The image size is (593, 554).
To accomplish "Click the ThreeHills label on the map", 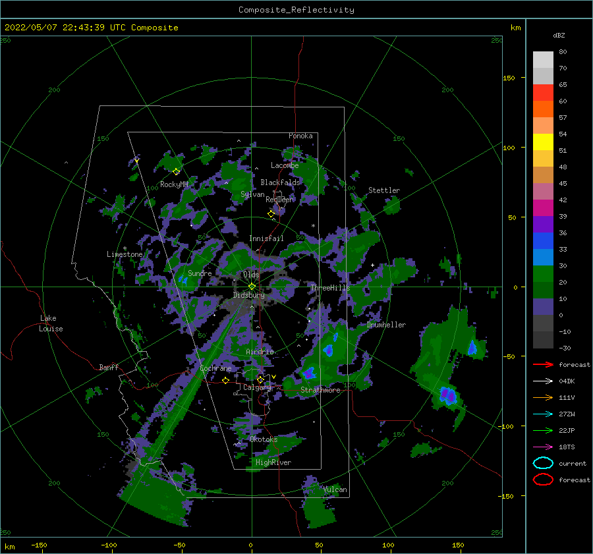I will [x=331, y=288].
